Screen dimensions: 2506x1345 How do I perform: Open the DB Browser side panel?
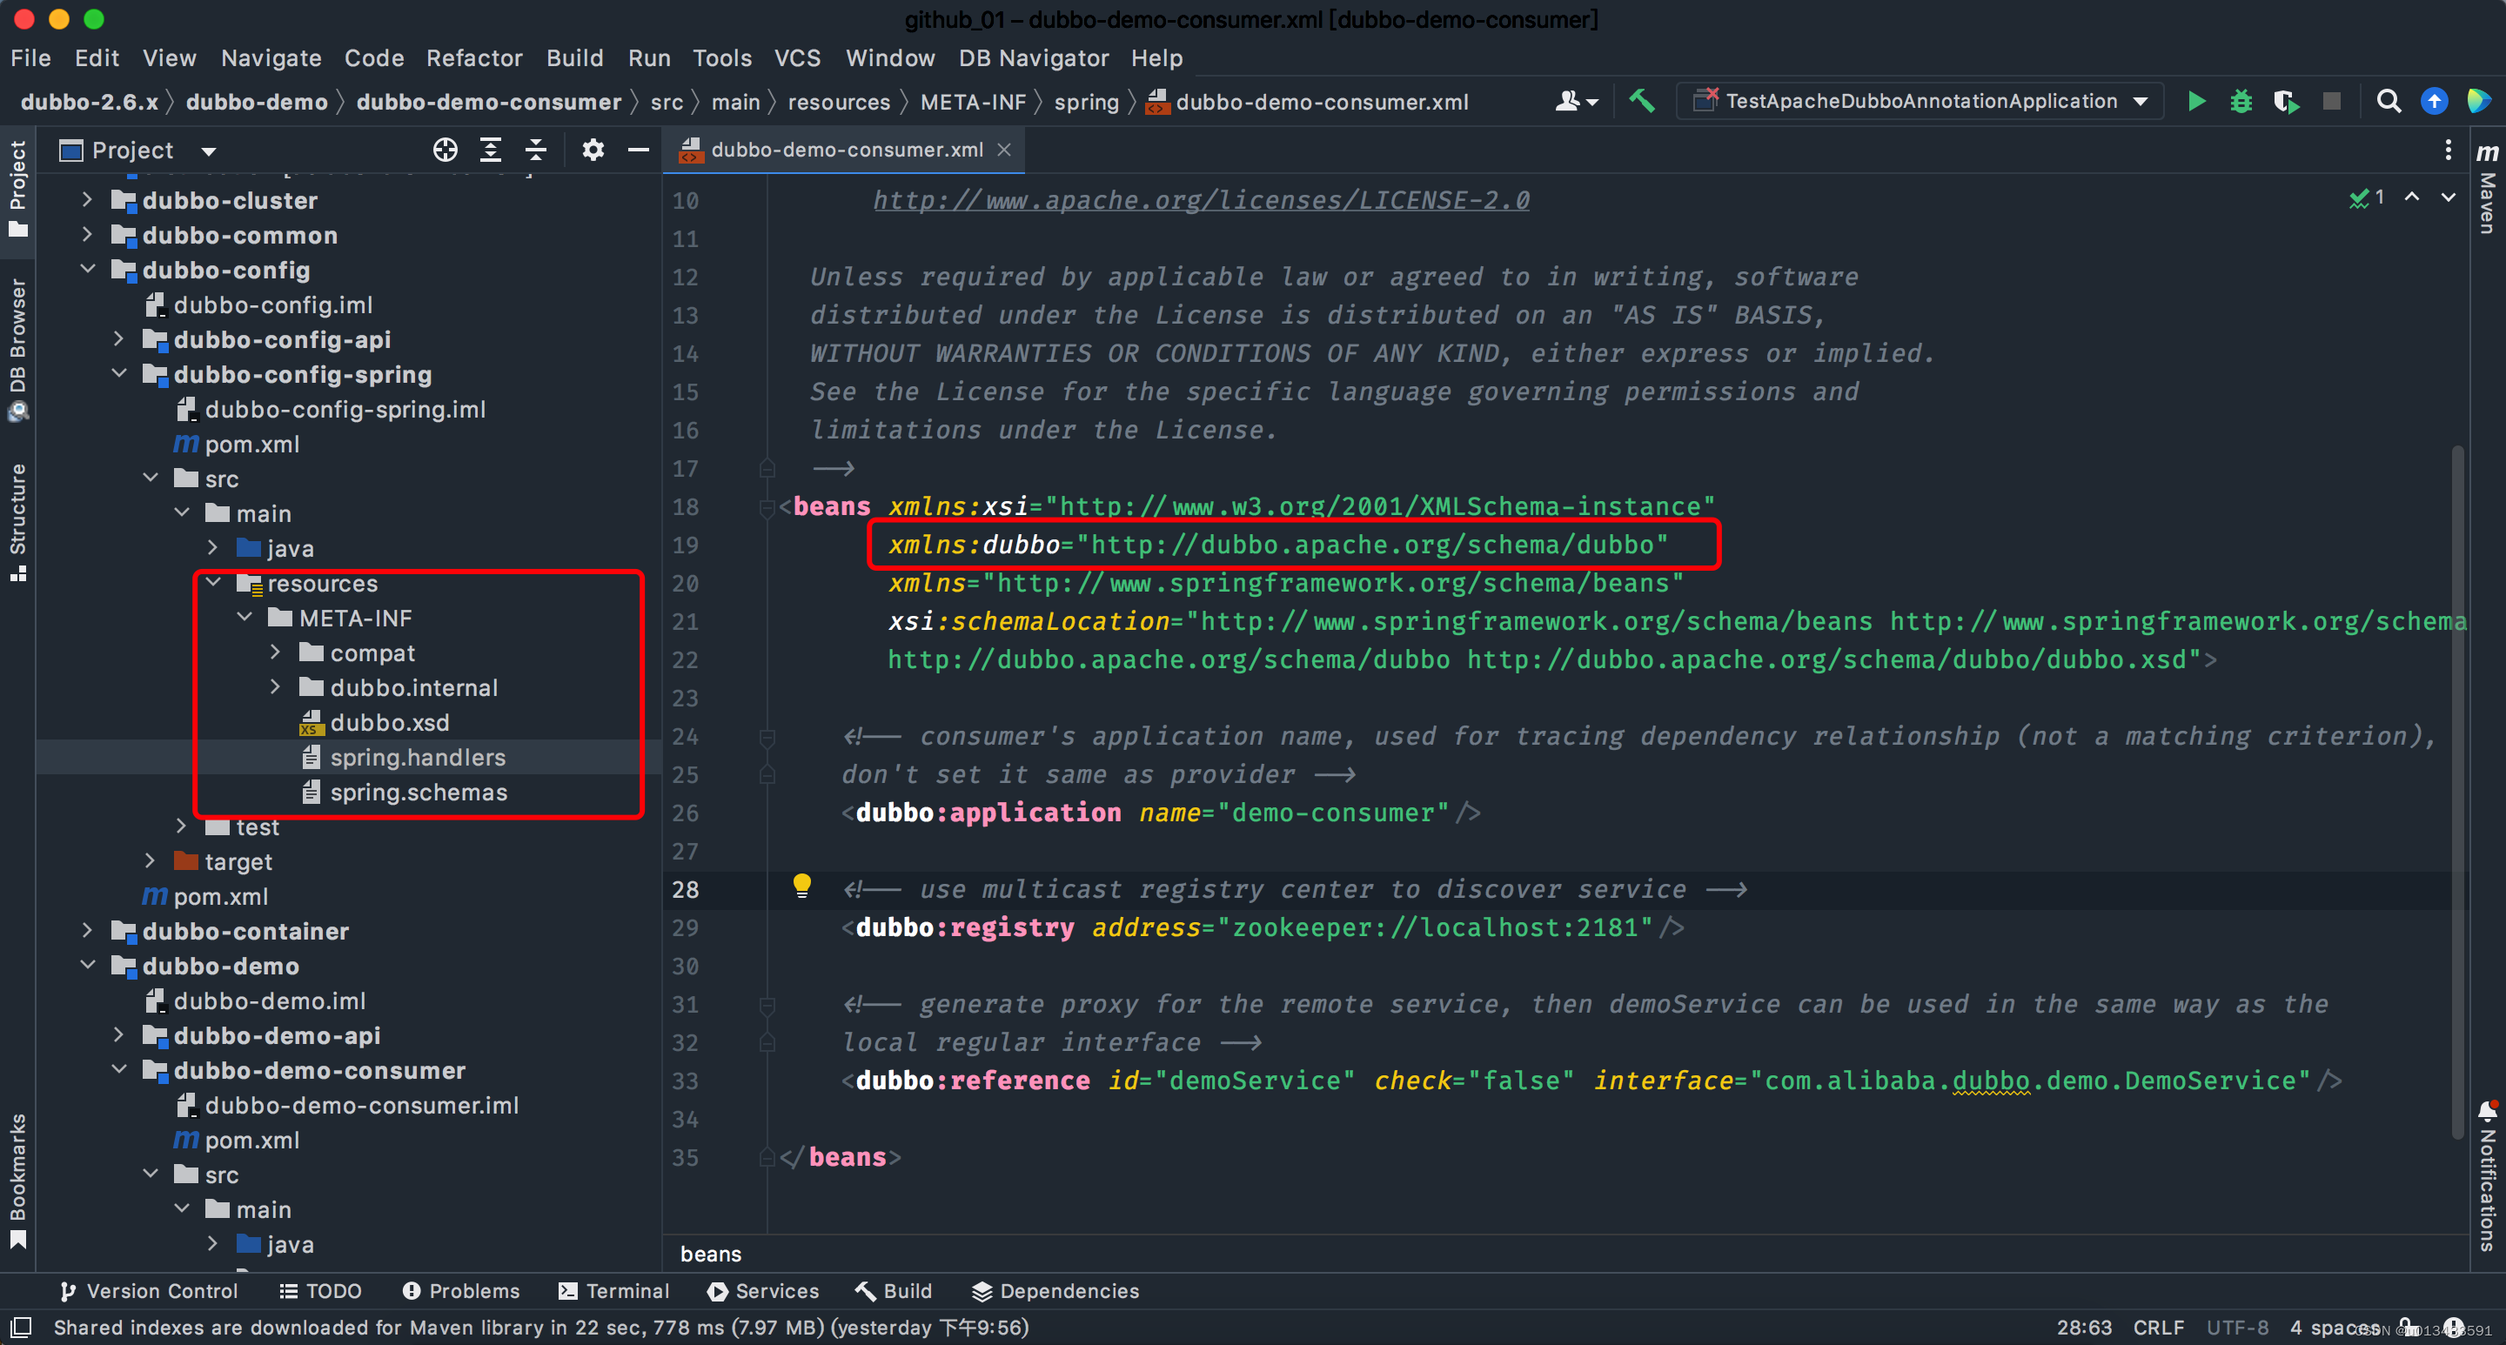(17, 348)
